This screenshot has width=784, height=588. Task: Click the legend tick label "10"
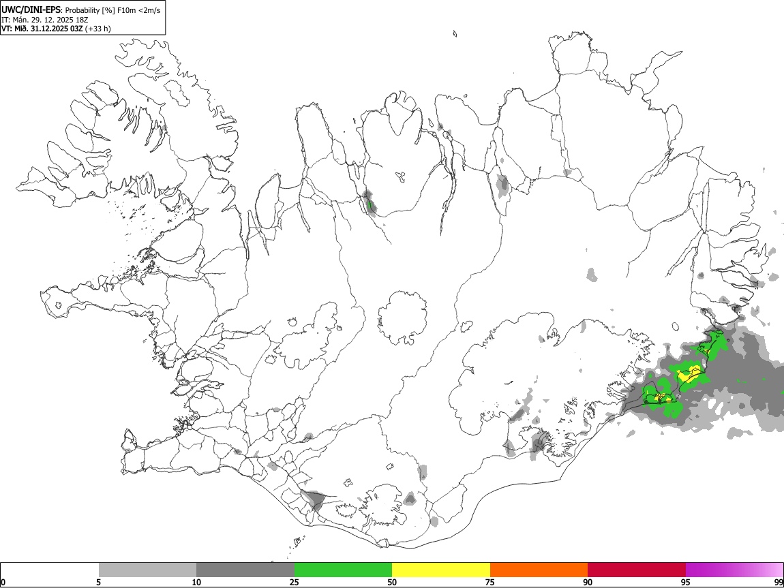[x=196, y=582]
